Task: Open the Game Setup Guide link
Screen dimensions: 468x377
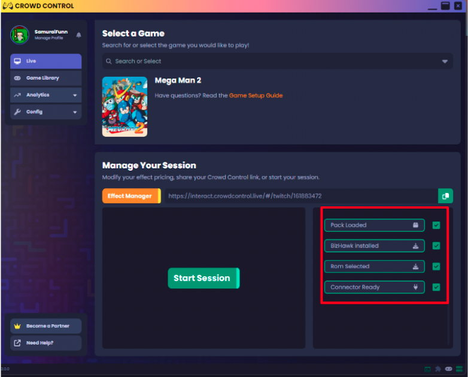Action: point(256,95)
